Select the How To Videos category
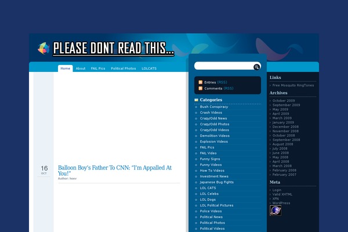 pyautogui.click(x=212, y=171)
